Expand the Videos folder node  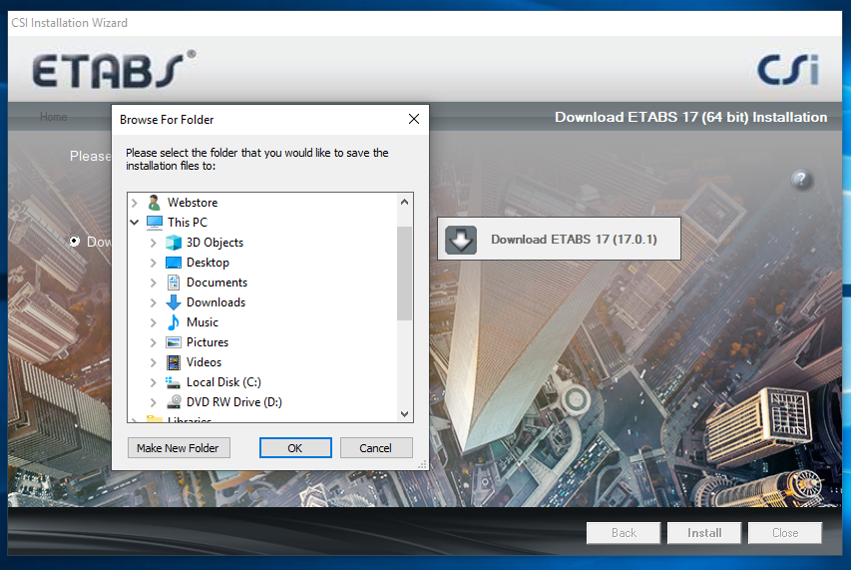pyautogui.click(x=154, y=362)
